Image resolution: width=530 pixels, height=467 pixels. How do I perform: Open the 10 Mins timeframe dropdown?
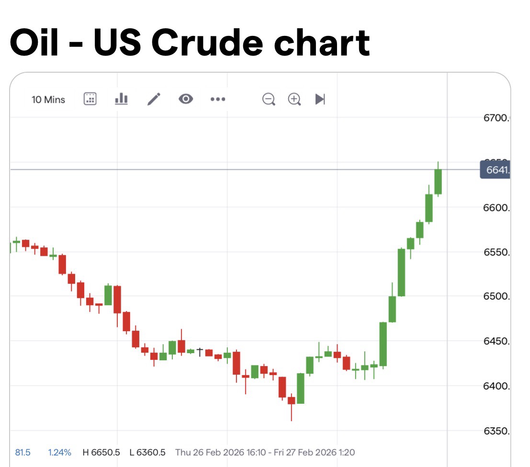[48, 100]
